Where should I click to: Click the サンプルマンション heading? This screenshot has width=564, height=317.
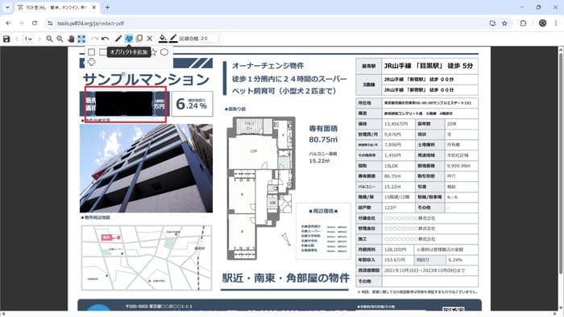(x=146, y=80)
